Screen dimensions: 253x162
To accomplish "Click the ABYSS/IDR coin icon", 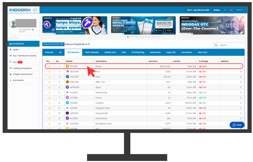I will (x=68, y=87).
